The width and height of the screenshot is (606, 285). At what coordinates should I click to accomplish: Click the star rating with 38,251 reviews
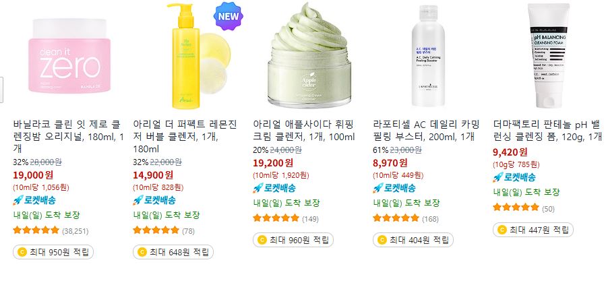coord(36,230)
